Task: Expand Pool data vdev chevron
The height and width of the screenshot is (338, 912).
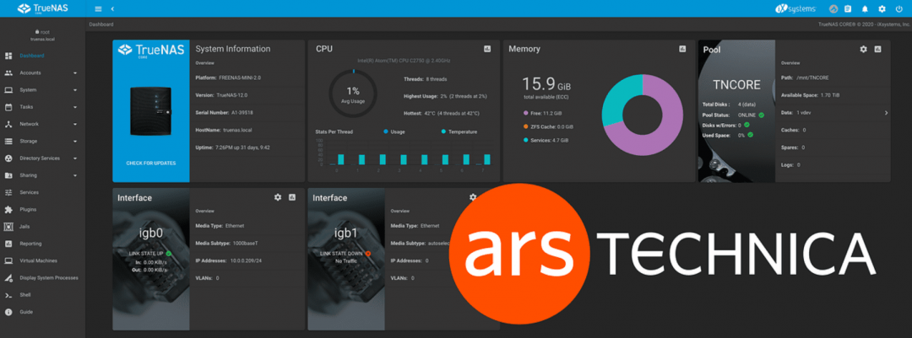Action: [x=886, y=113]
